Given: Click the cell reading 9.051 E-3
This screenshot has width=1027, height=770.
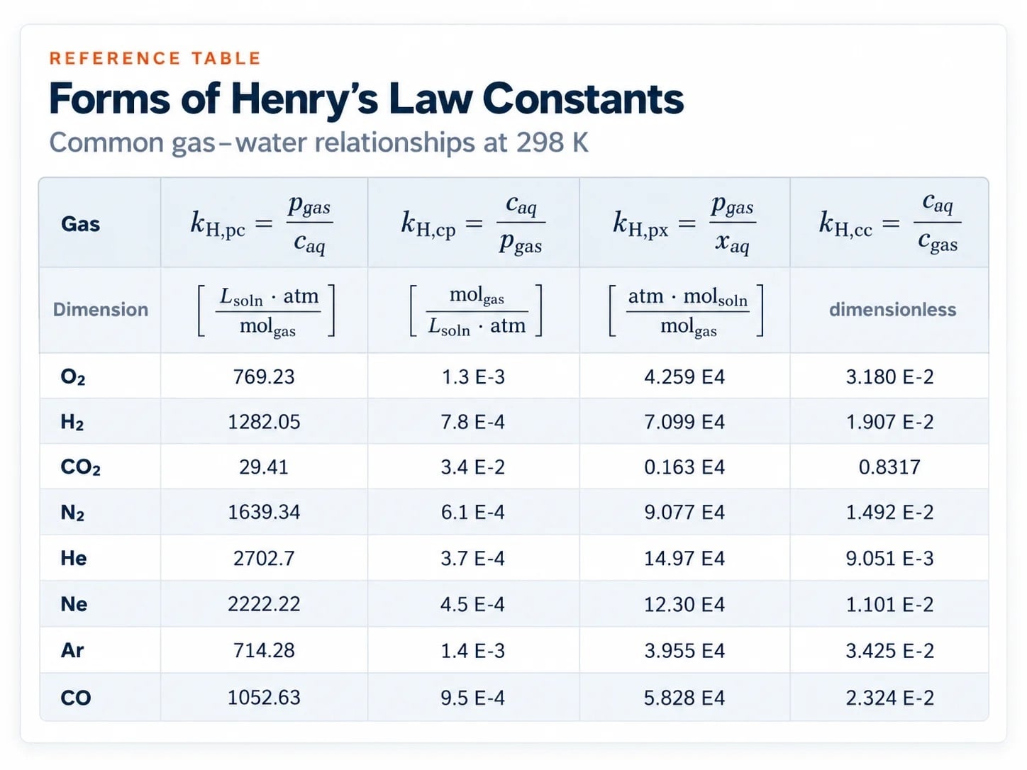Looking at the screenshot, I should click(889, 558).
